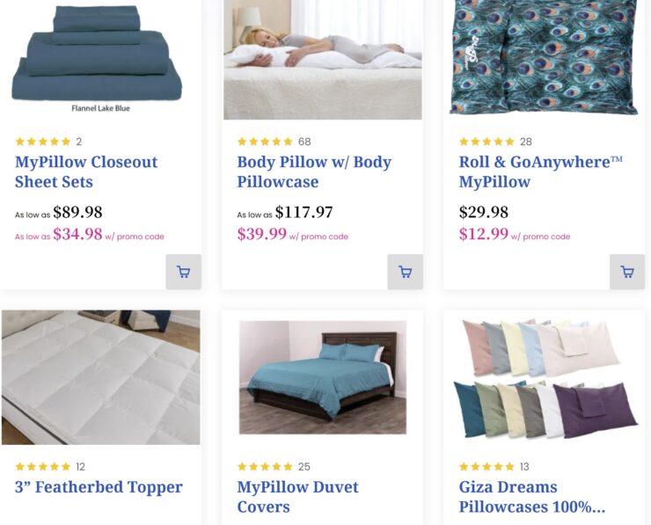Click the 68-review star rating on Body Pillow

[x=265, y=142]
